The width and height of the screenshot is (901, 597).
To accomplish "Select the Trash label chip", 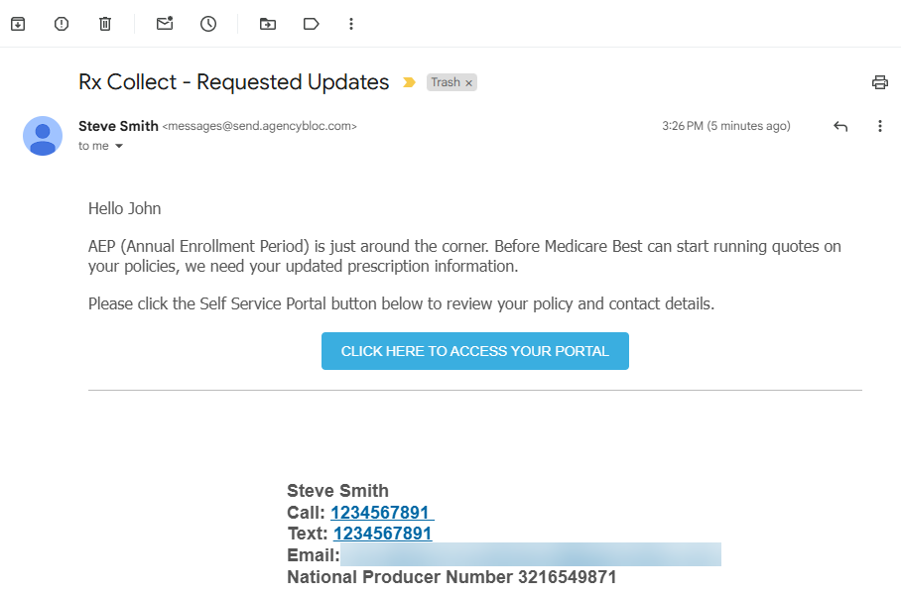I will (x=445, y=82).
